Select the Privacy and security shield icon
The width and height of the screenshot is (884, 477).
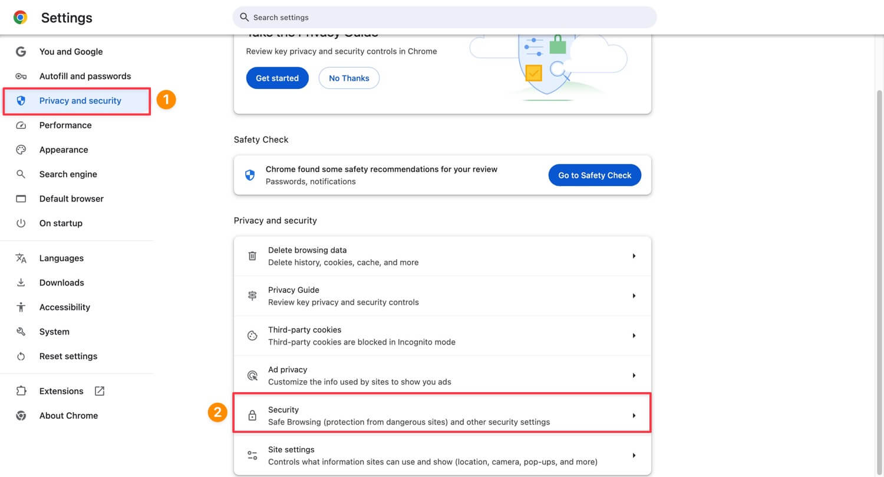[x=21, y=100]
